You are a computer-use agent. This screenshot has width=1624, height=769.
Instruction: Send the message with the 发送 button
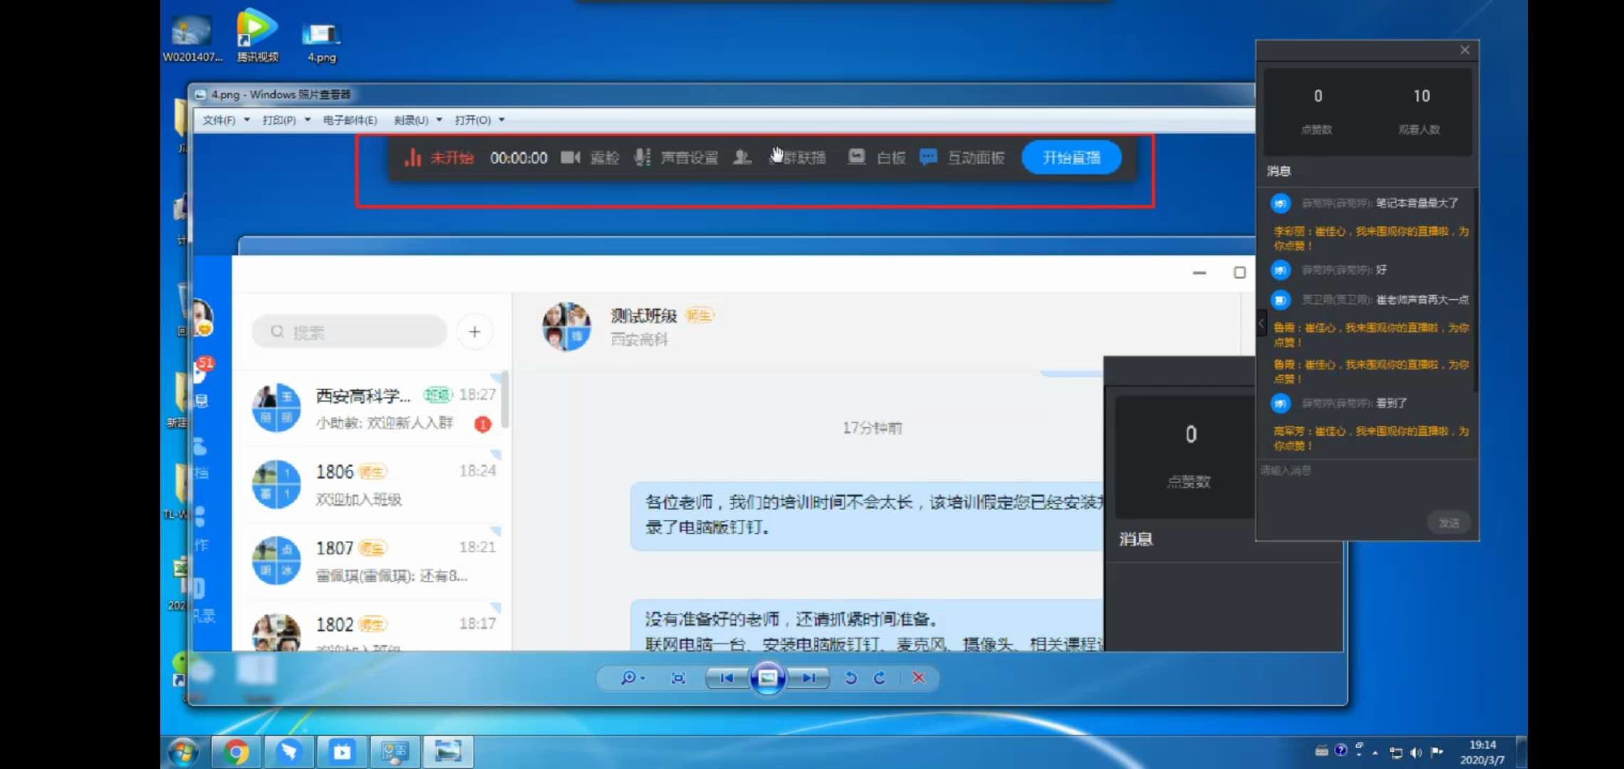[x=1449, y=523]
